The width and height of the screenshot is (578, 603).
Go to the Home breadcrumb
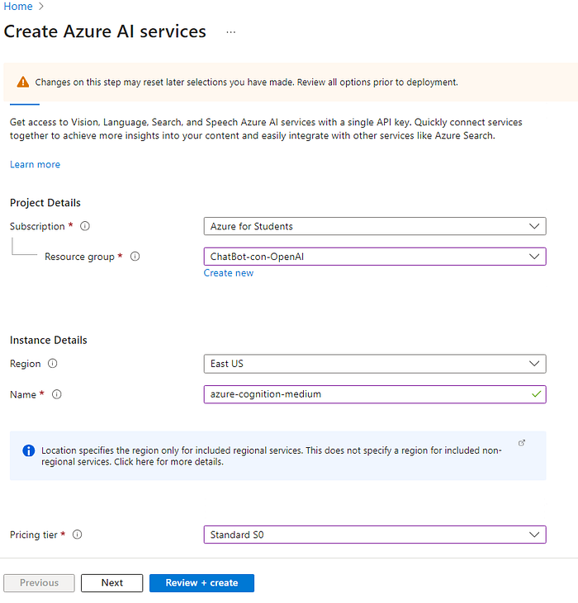pos(18,7)
